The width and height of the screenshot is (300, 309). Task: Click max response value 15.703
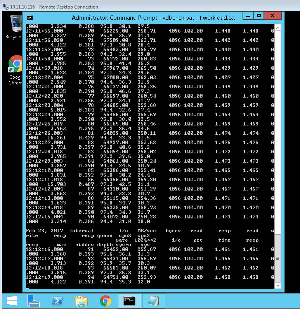[x=57, y=184]
